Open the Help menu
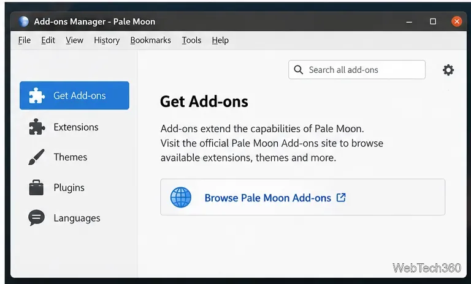This screenshot has width=471, height=284. click(x=220, y=40)
